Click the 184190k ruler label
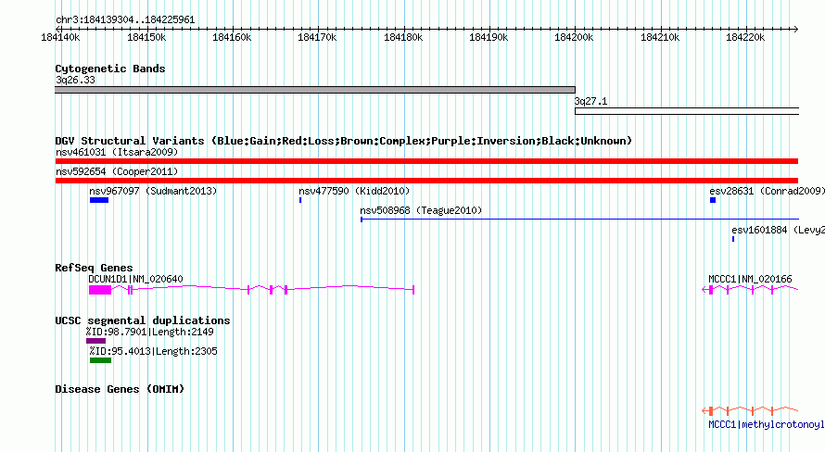 click(x=489, y=38)
